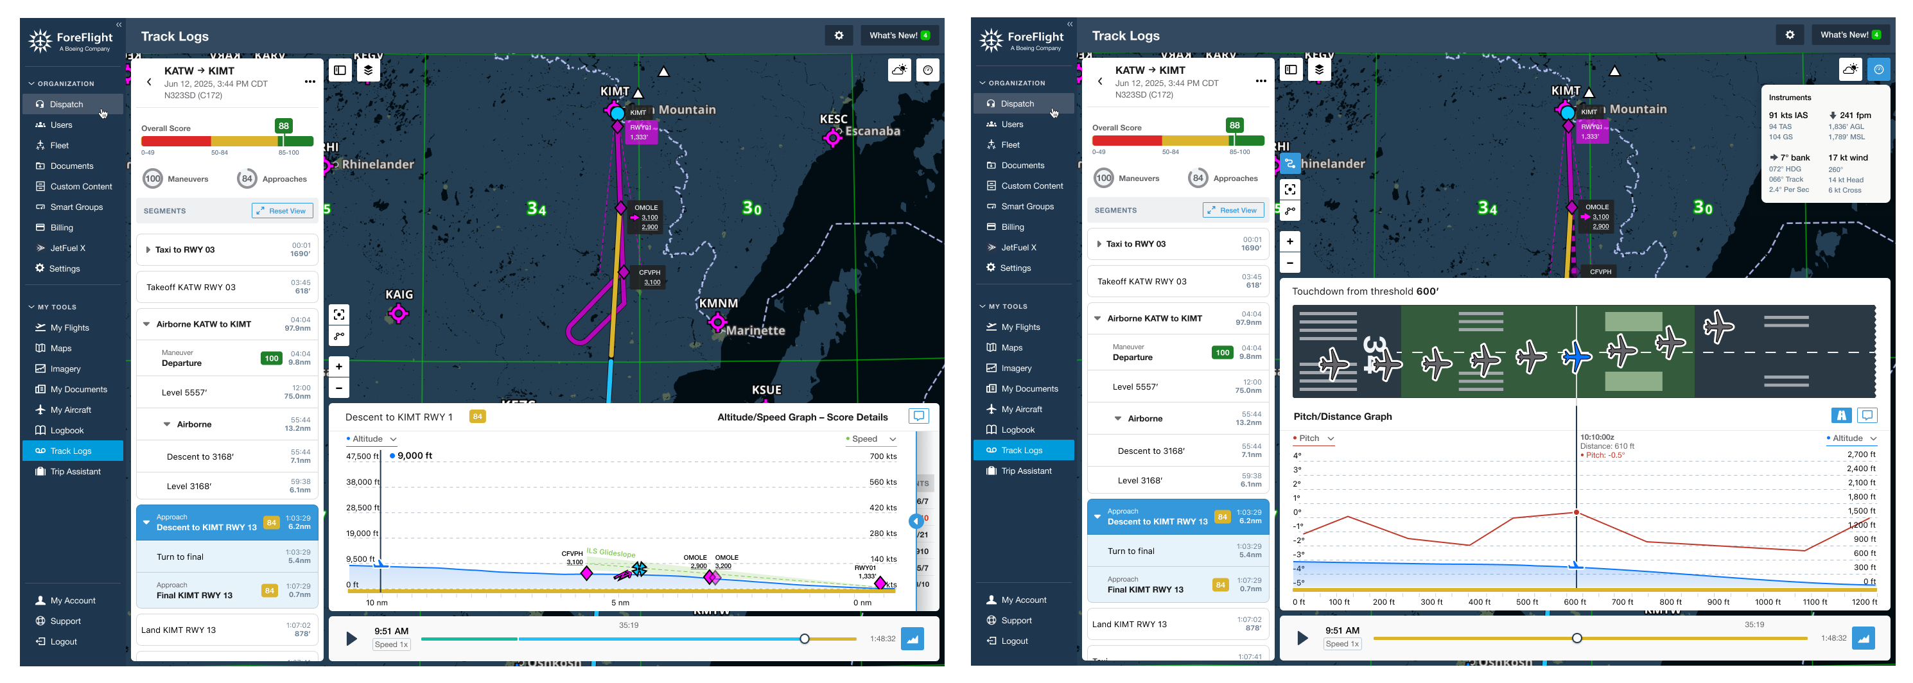Zoom out on right map
Image resolution: width=1913 pixels, height=683 pixels.
coord(1290,263)
